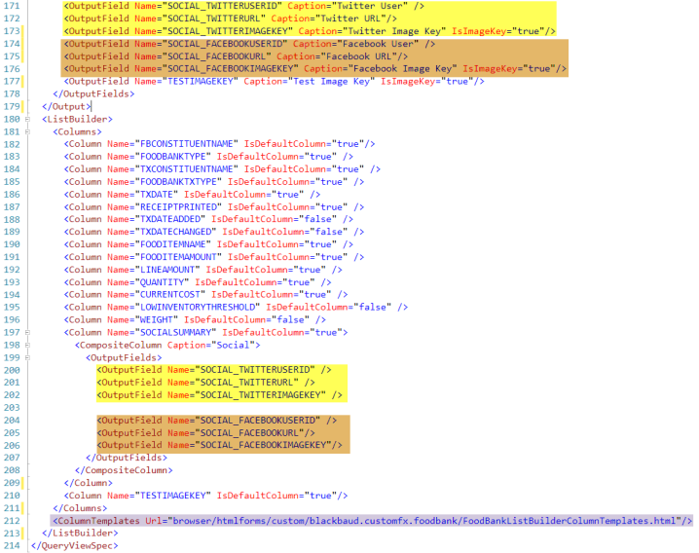Click the Twitter User caption line 171
The image size is (699, 553).
[x=243, y=6]
